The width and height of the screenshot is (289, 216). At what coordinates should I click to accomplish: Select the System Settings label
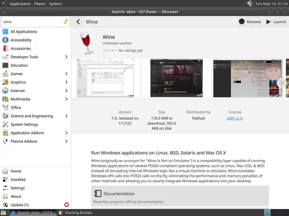(x=24, y=125)
